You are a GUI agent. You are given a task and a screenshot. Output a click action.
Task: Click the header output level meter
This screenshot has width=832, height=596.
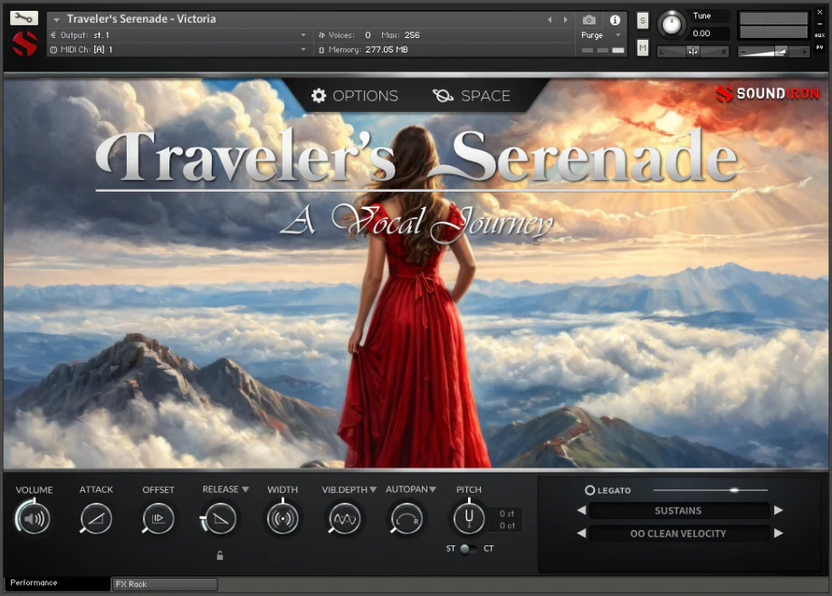coord(774,25)
